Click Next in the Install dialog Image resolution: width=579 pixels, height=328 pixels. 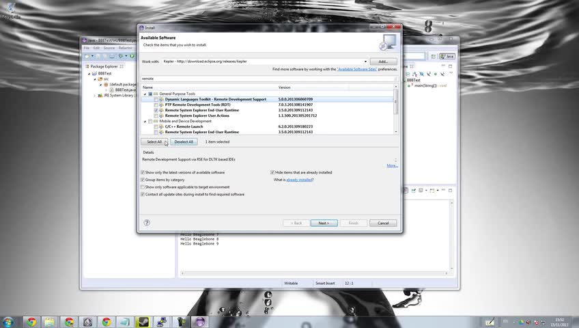point(324,223)
